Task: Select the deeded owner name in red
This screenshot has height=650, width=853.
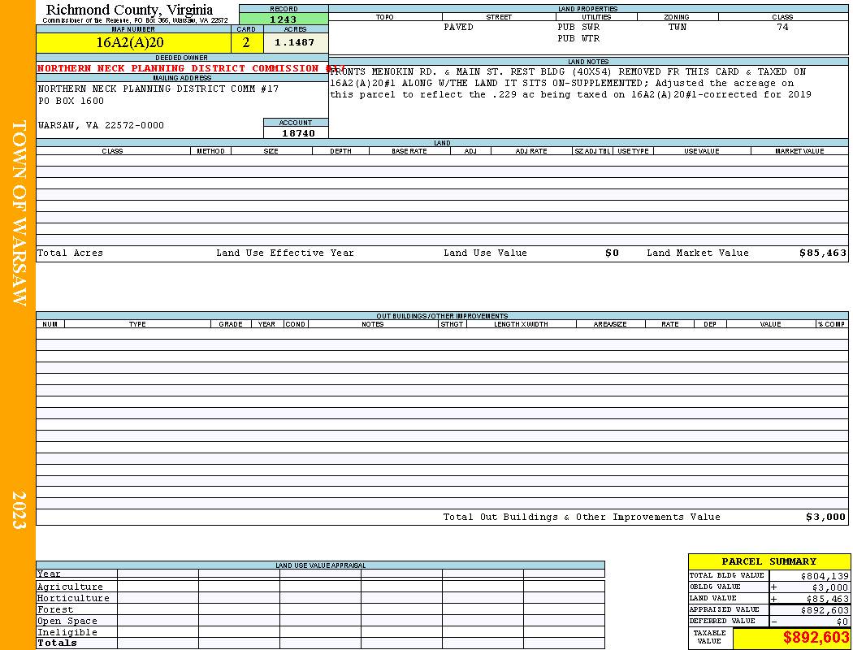Action: 192,68
